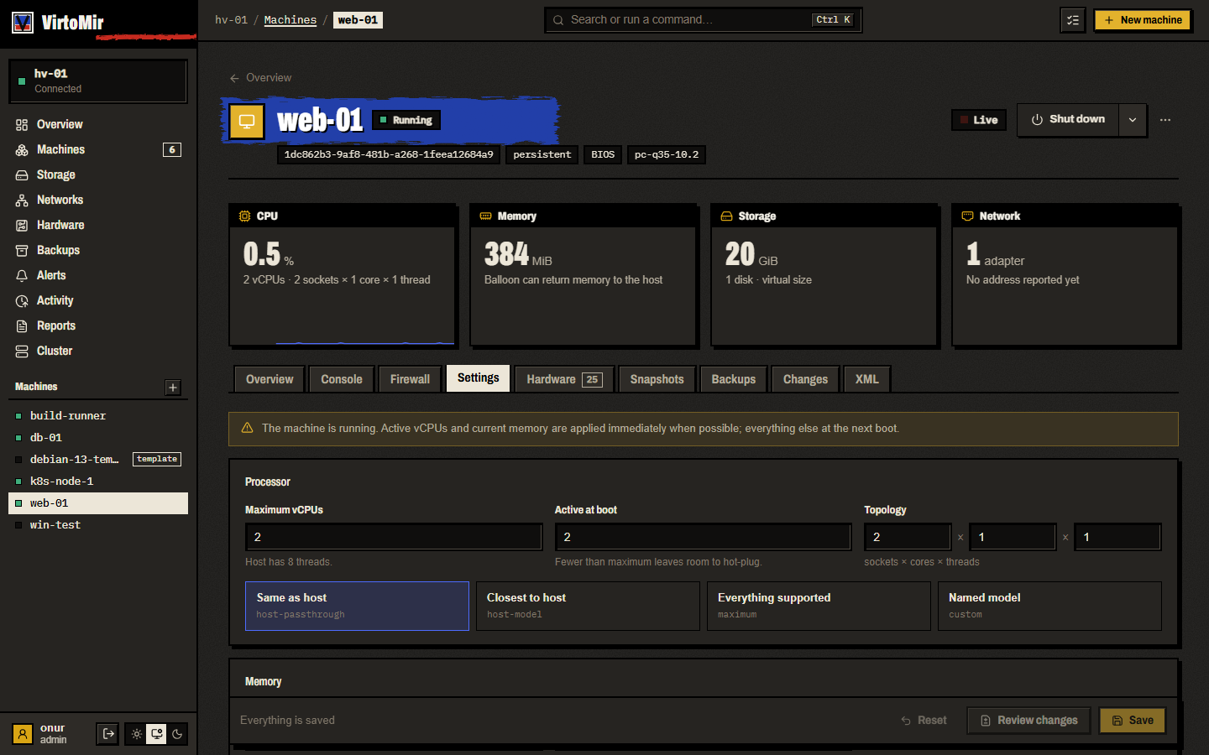Open Reports in the sidebar
Screen dimensions: 1209x755
tap(98, 325)
